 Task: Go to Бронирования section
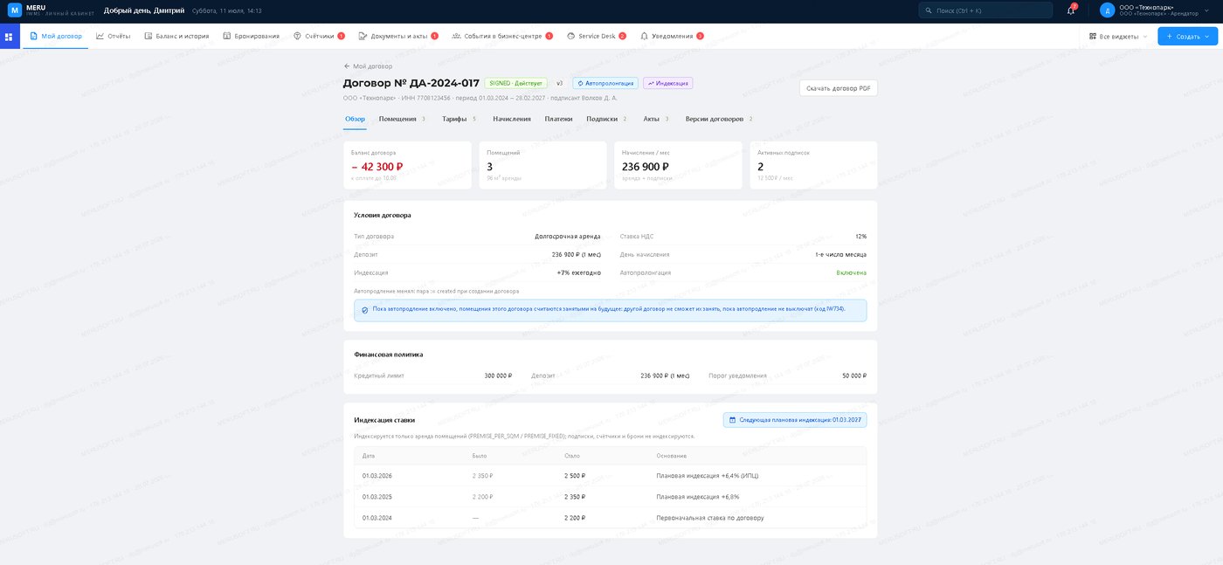[x=251, y=36]
